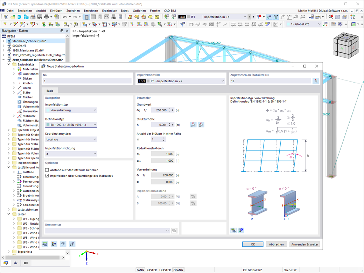Click the table view toolbar icon
This screenshot has width=364, height=273.
pos(93,17)
